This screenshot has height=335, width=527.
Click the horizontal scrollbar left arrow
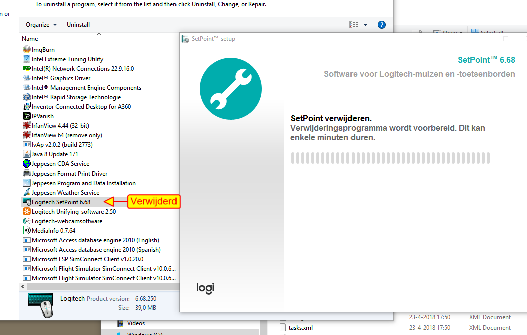tap(23, 287)
